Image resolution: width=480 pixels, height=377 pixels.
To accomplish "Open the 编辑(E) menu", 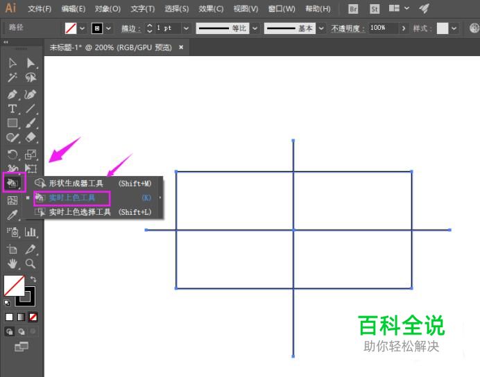I will [73, 8].
